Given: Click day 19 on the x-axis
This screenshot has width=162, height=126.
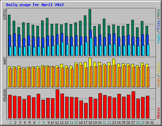Looking at the screenshot, I should click(95, 123).
